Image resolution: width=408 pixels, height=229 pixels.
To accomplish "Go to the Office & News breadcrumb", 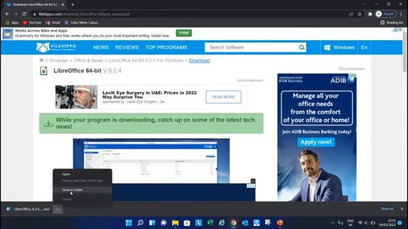I will (x=88, y=60).
